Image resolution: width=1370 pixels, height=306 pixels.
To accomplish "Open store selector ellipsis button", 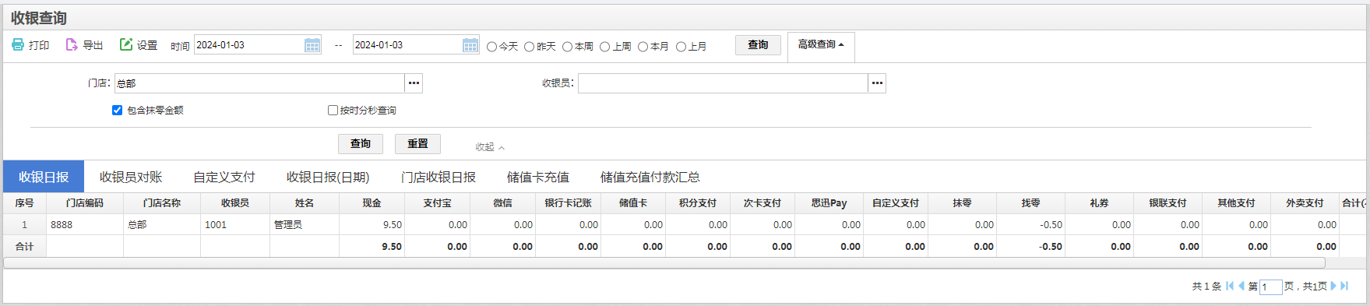I will click(414, 83).
